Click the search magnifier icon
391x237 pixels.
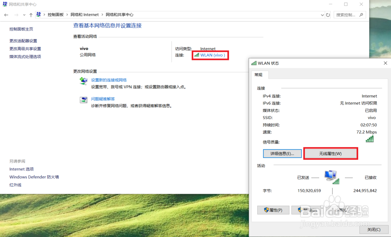click(x=361, y=14)
